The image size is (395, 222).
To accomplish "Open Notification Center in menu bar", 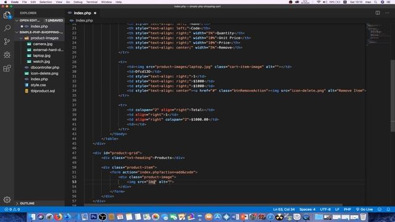I will coord(388,2).
